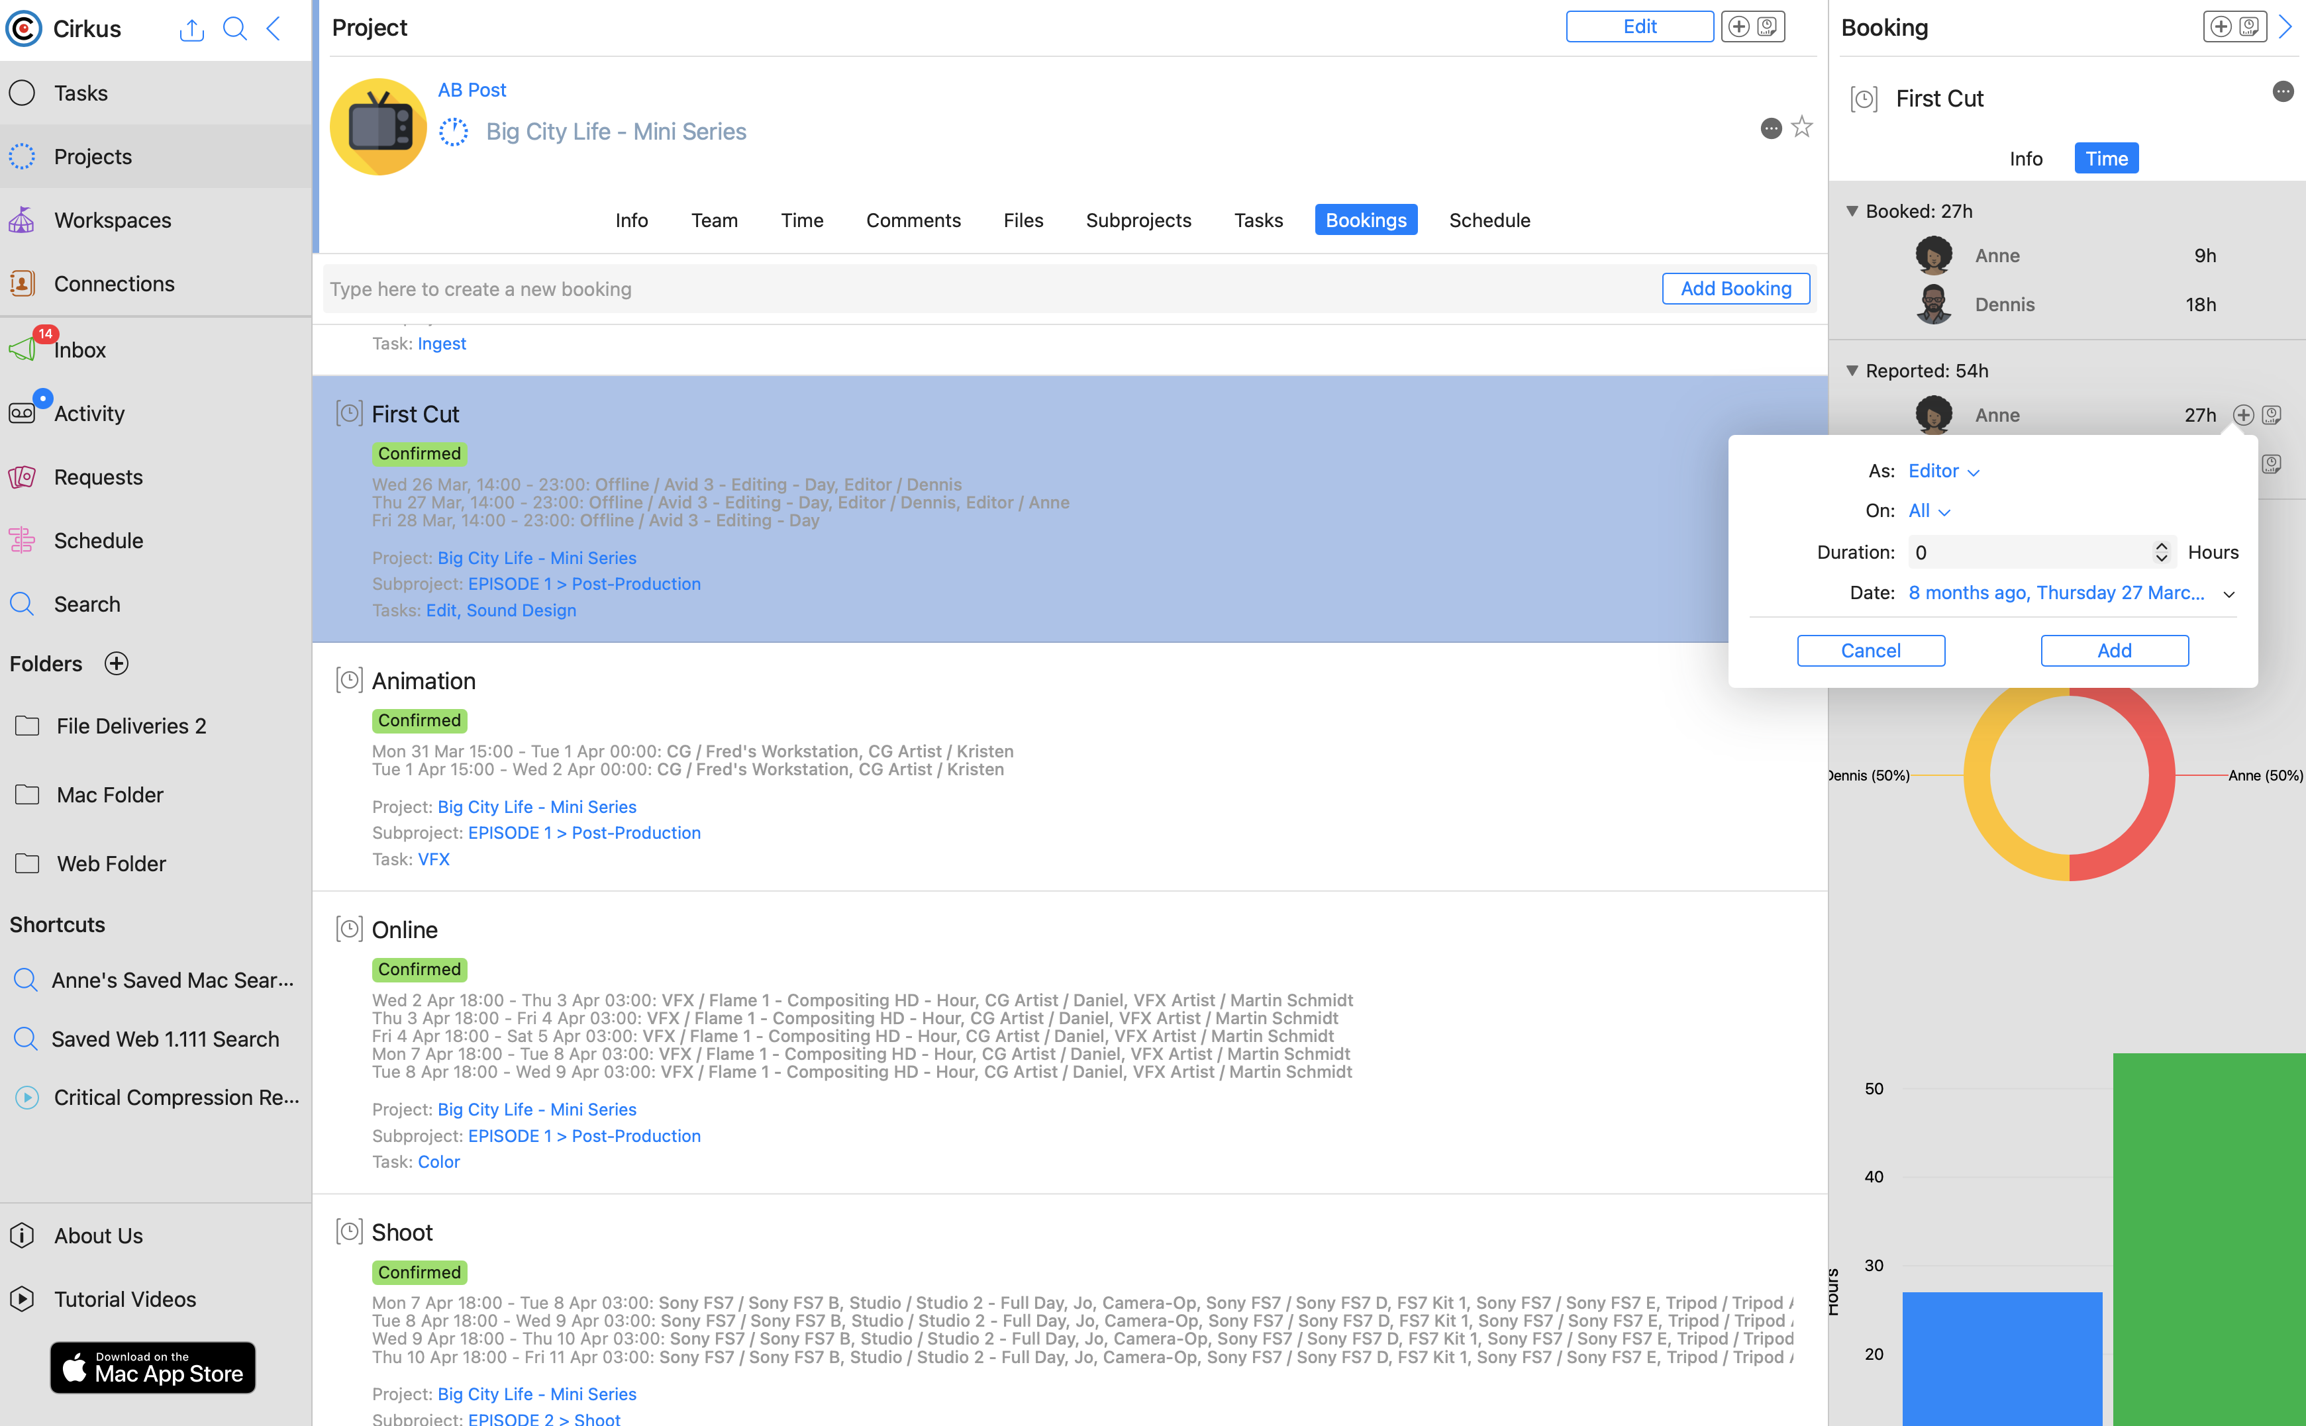Collapse the Booked: 27h section

(x=1851, y=211)
